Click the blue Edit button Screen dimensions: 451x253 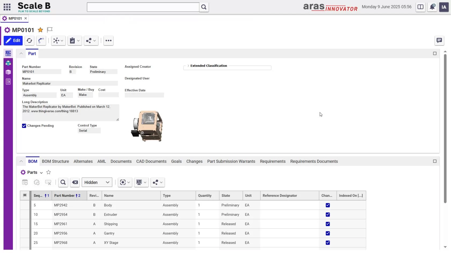(x=13, y=41)
